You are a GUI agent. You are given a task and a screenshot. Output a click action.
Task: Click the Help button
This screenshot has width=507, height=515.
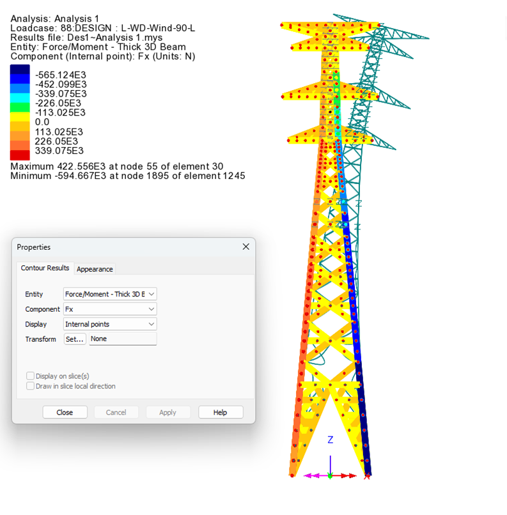coord(220,412)
